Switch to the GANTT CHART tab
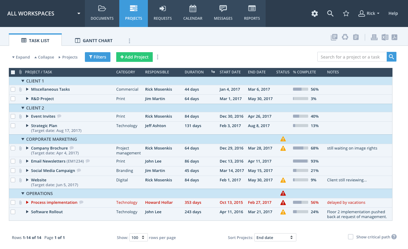 [93, 40]
